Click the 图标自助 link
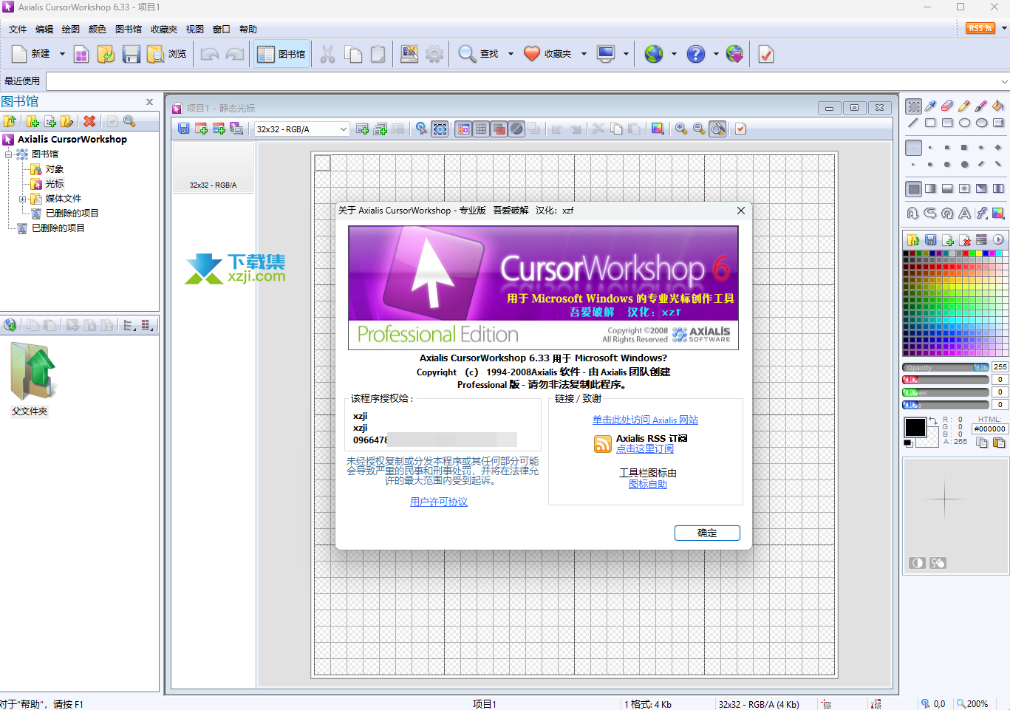The image size is (1010, 710). pyautogui.click(x=648, y=484)
